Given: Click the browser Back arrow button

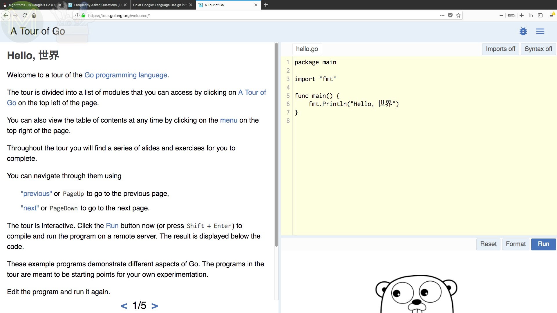Looking at the screenshot, I should (x=6, y=15).
